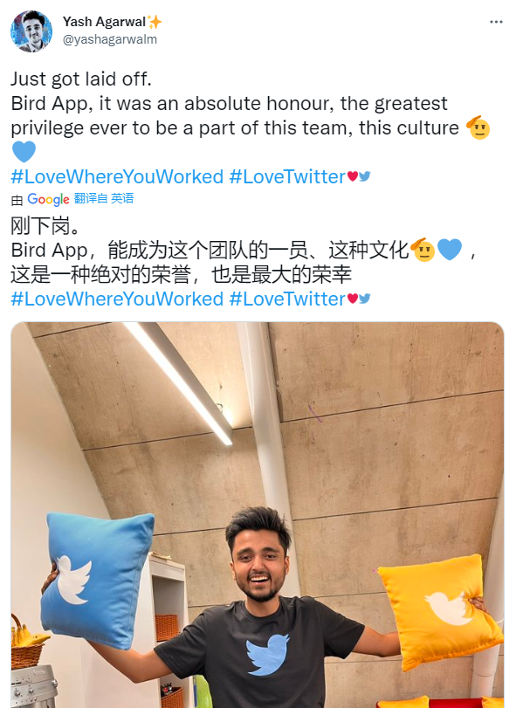The width and height of the screenshot is (509, 708).
Task: Click the saluting face emoji in original tweet
Action: point(478,127)
